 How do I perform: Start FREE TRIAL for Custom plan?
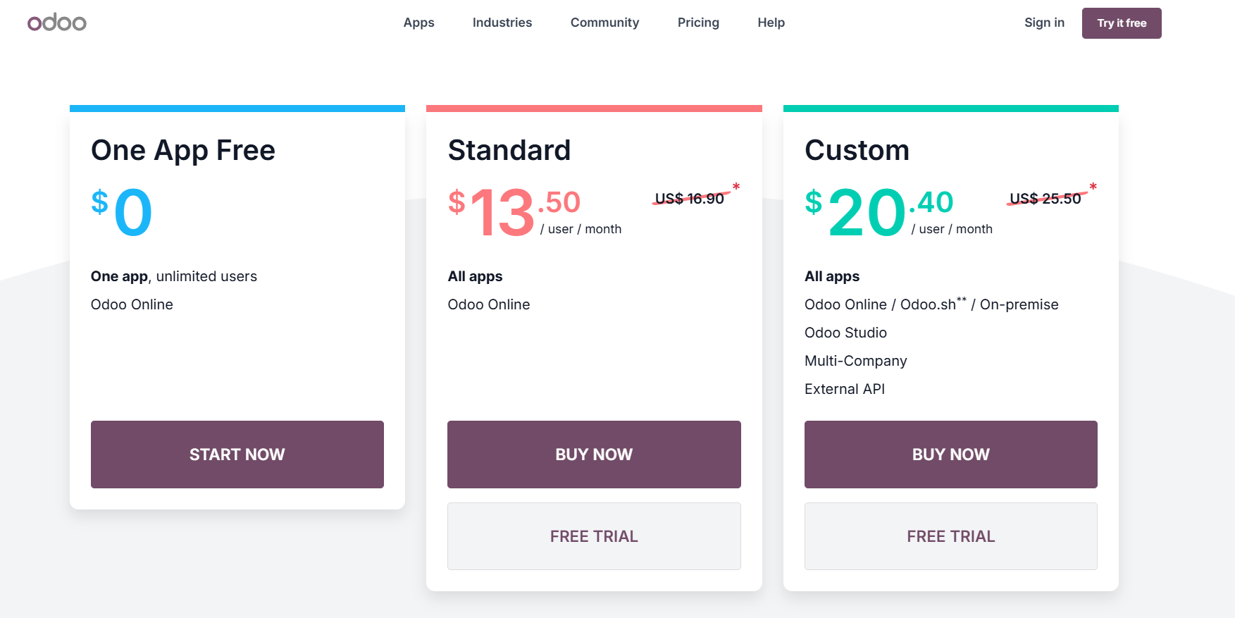click(x=951, y=536)
